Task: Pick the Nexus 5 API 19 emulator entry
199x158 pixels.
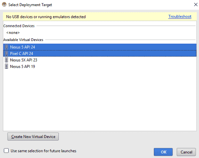Action: coord(100,66)
